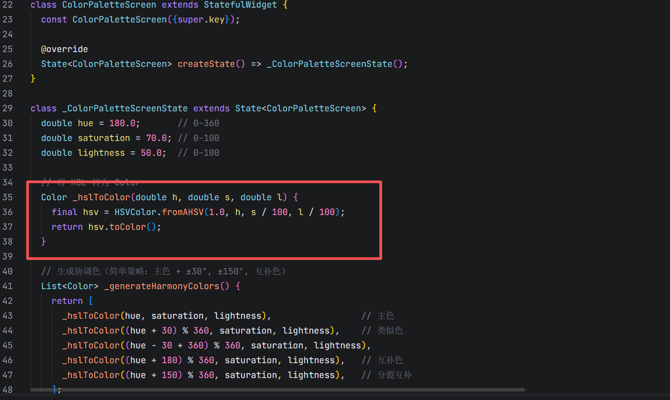The image size is (670, 400).
Task: Click "_hslToColor" call on line 45
Action: pyautogui.click(x=91, y=345)
